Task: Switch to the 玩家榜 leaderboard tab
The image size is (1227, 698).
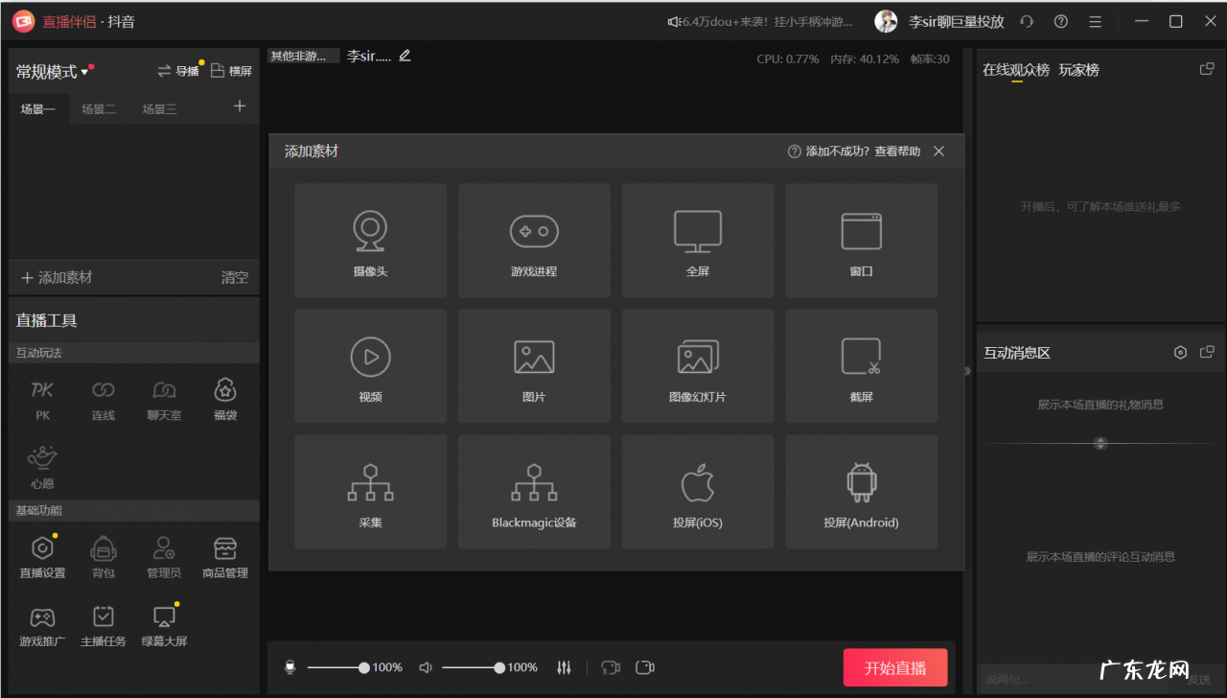Action: point(1077,69)
